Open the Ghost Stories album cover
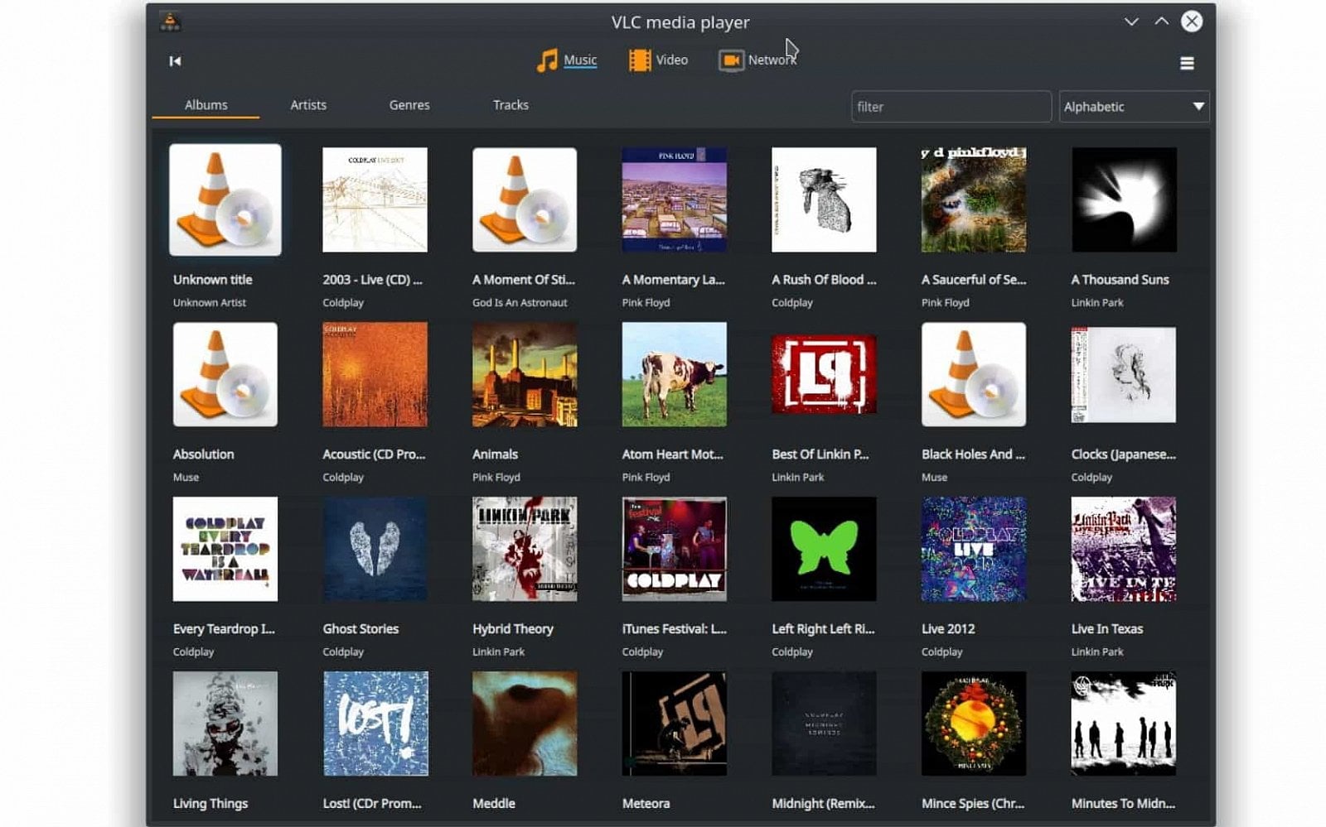1326x827 pixels. 375,549
